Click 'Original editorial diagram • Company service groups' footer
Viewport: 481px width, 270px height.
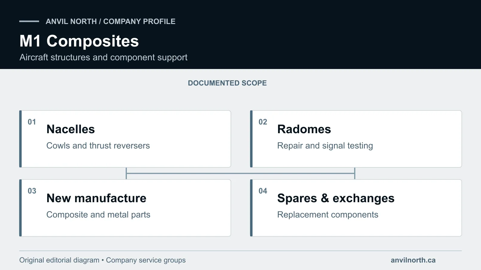click(x=103, y=260)
